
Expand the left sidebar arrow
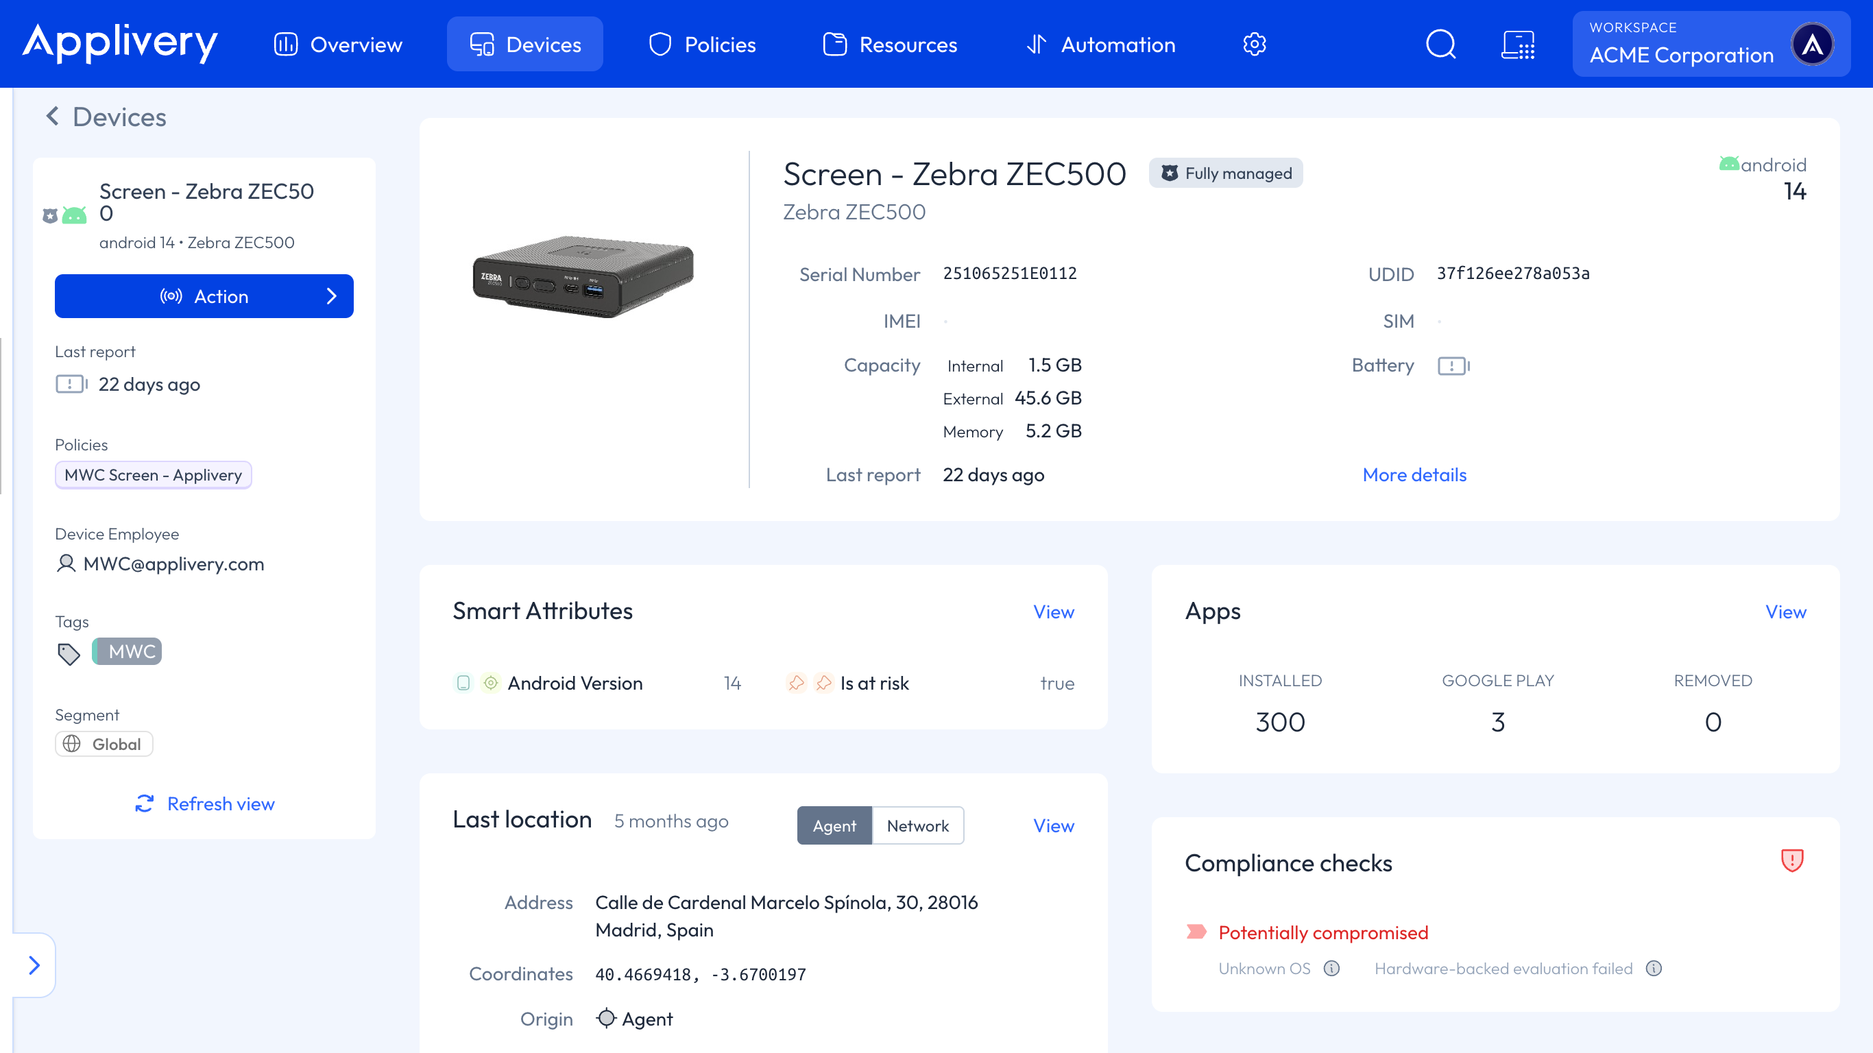[34, 965]
